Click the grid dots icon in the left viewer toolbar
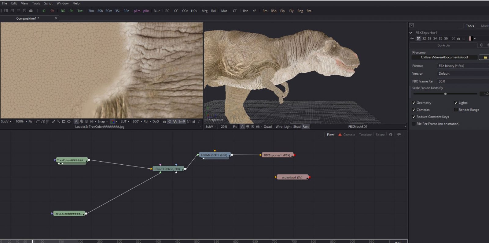 [x=48, y=121]
